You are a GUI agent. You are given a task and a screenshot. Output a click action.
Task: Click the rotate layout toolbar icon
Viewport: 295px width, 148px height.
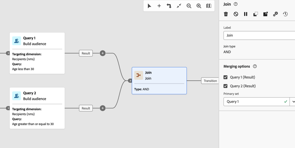pyautogui.click(x=169, y=6)
